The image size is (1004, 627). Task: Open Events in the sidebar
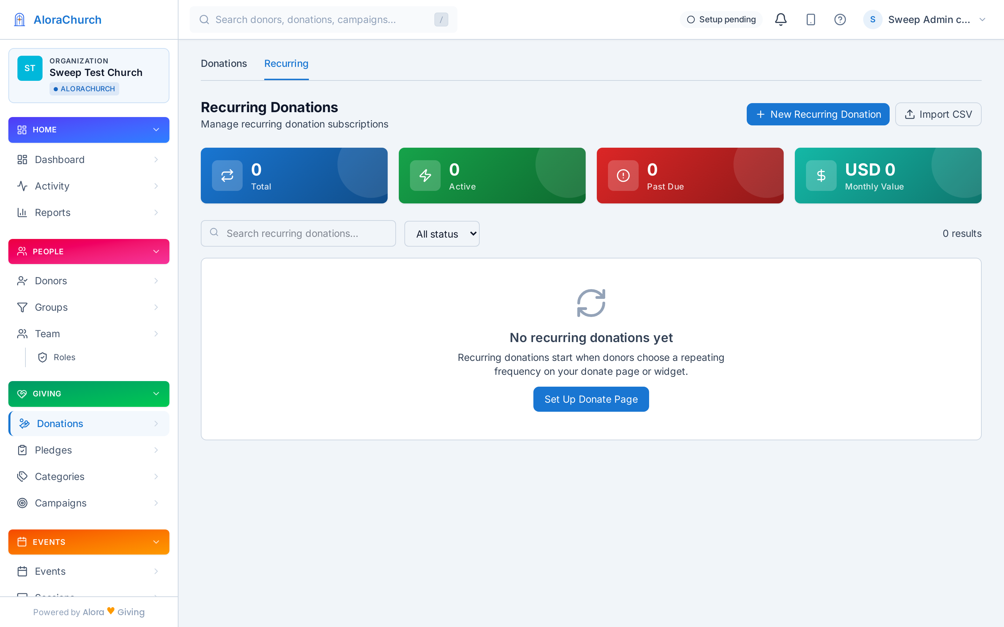[89, 571]
